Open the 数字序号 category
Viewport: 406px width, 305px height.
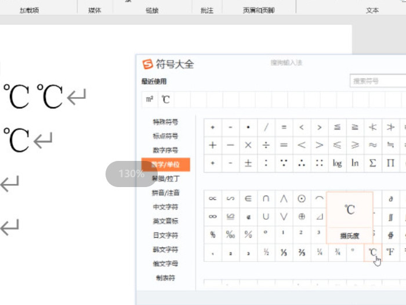click(x=165, y=150)
